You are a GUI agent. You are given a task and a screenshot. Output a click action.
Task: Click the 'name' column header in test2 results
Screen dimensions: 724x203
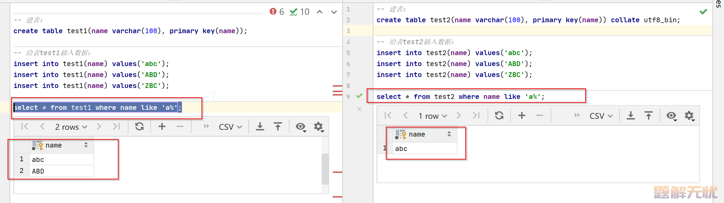click(x=425, y=134)
